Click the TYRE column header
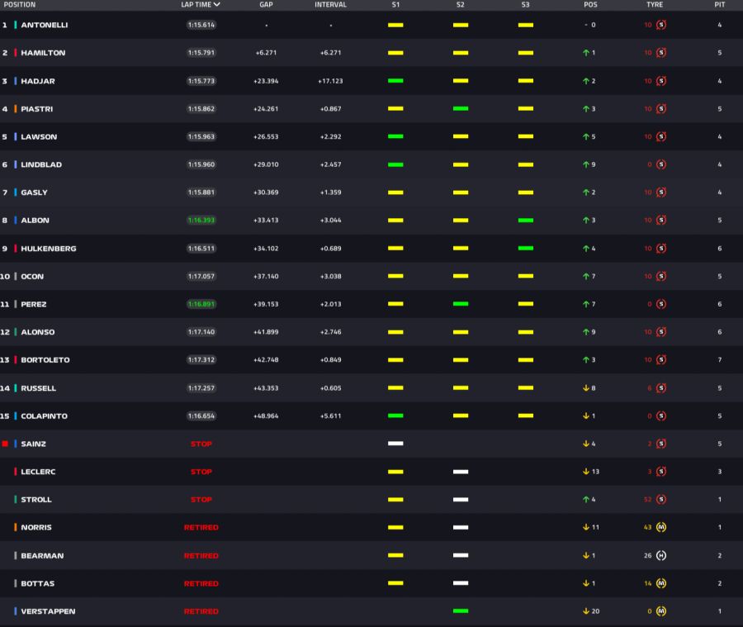 (655, 5)
